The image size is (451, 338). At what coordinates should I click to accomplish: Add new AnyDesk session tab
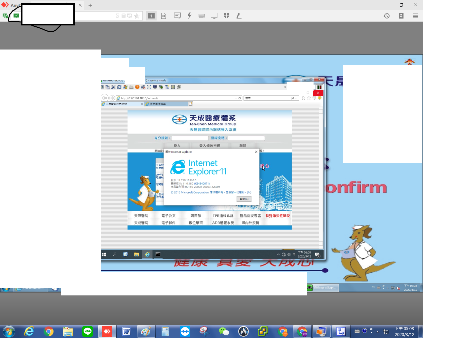(x=90, y=5)
